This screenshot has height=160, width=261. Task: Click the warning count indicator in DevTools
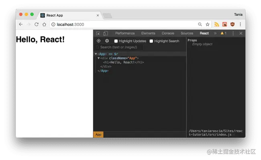(224, 33)
